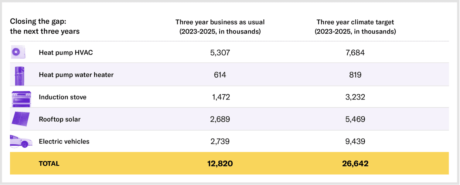Click the heat pump HVAC unit icon
The height and width of the screenshot is (185, 460).
point(19,53)
